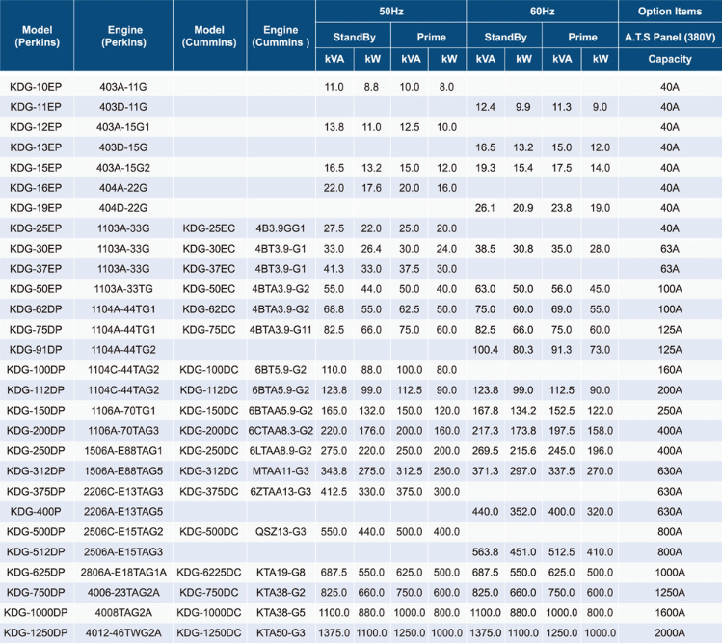Select Cummins model KDG-25EC

click(209, 228)
